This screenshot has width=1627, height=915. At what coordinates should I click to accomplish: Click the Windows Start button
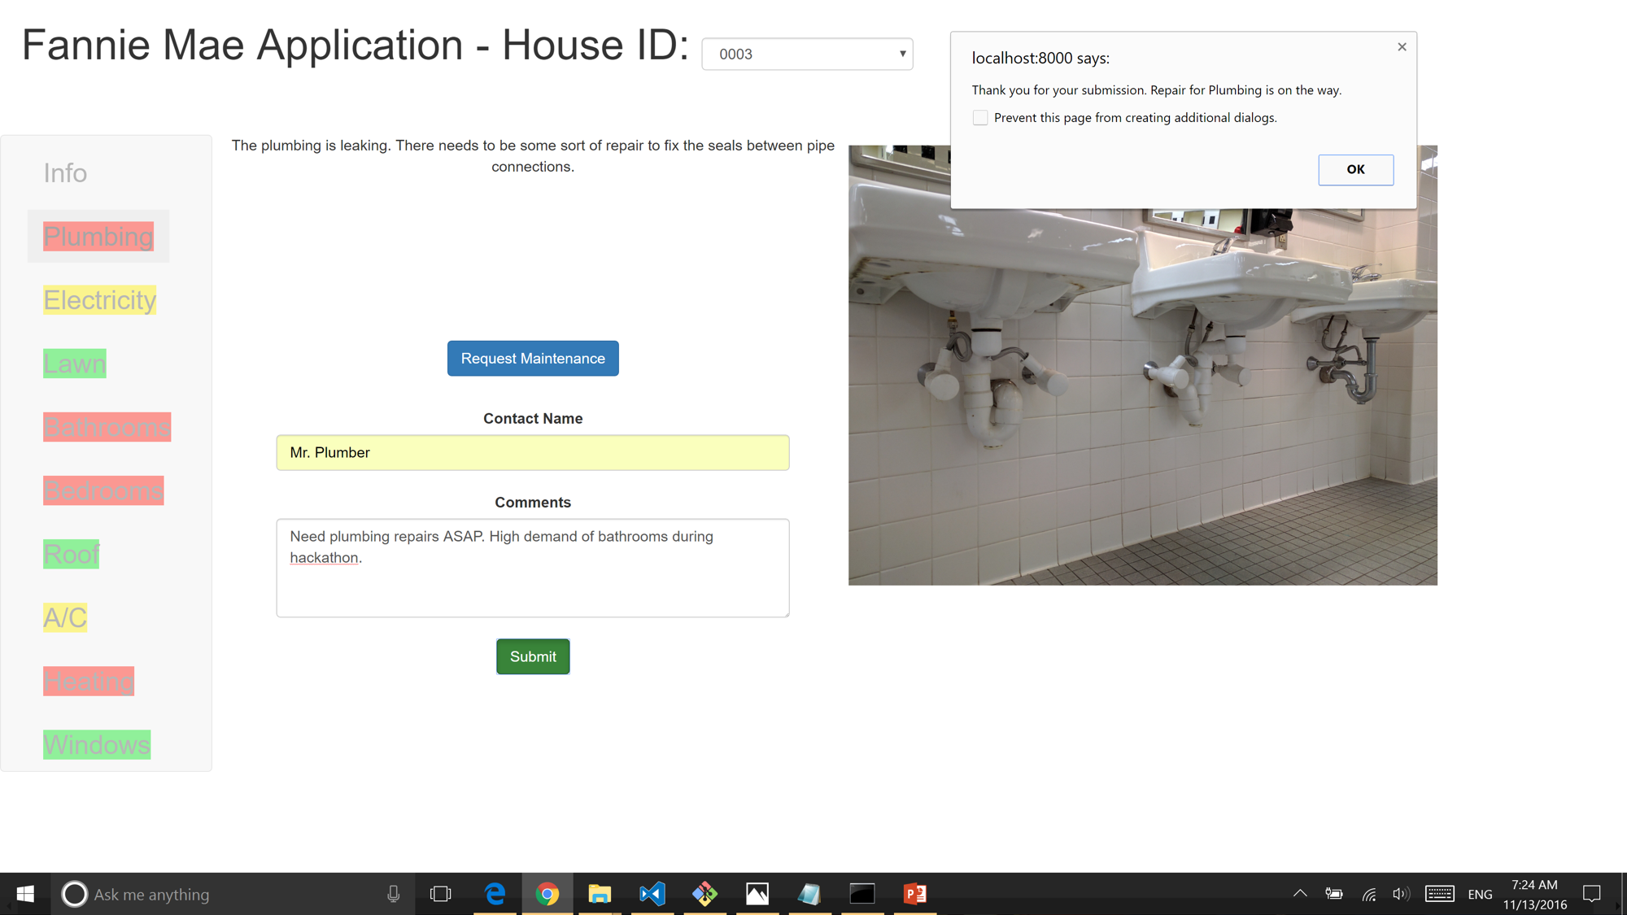(25, 894)
